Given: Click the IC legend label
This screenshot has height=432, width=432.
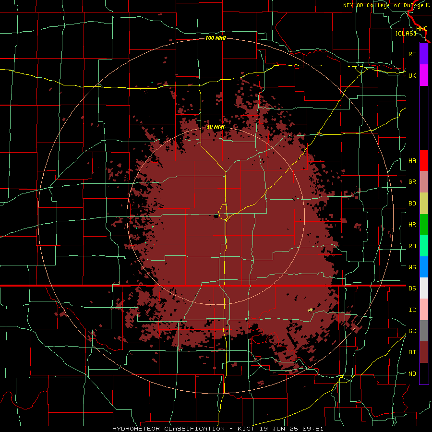Looking at the screenshot, I should tap(412, 310).
